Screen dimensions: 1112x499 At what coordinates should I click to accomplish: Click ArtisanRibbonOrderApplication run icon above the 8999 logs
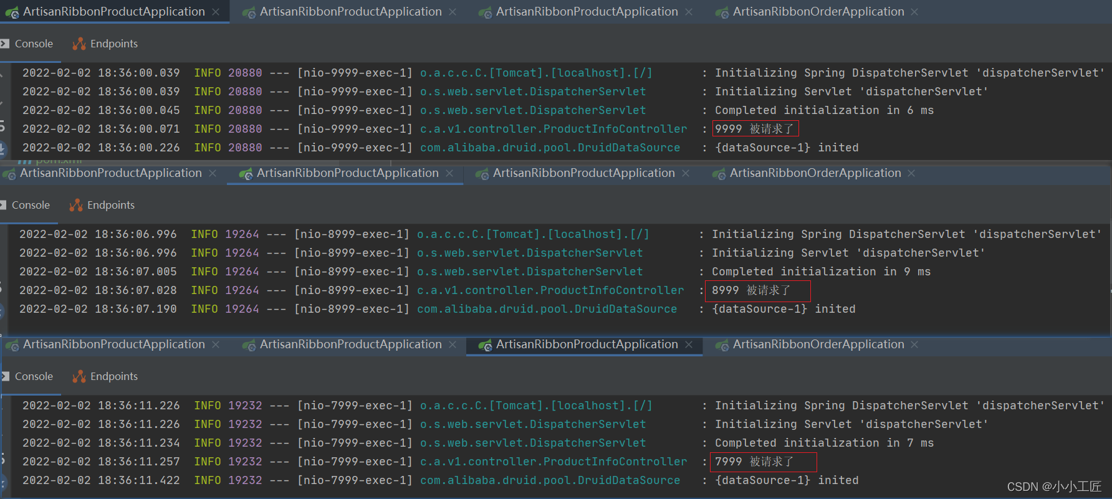(x=719, y=174)
